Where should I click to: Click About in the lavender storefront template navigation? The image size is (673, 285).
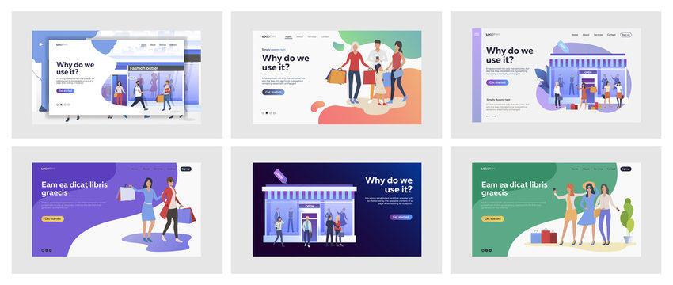click(586, 35)
